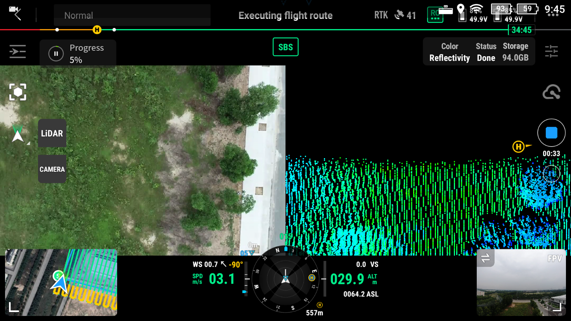Image resolution: width=571 pixels, height=321 pixels.
Task: Tap the white aircraft heading arrow icon
Action: pos(18,134)
